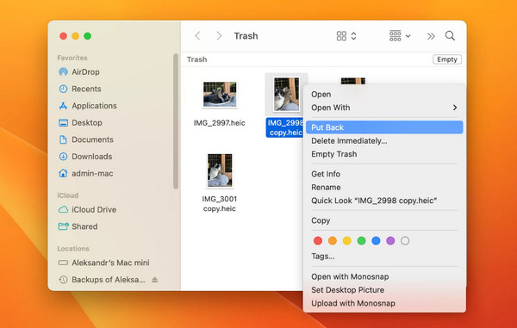Apply the gray (no color) tag circle
Image resolution: width=517 pixels, height=328 pixels.
point(405,241)
